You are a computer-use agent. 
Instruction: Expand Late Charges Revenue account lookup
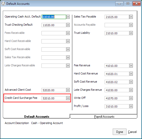click(x=131, y=90)
